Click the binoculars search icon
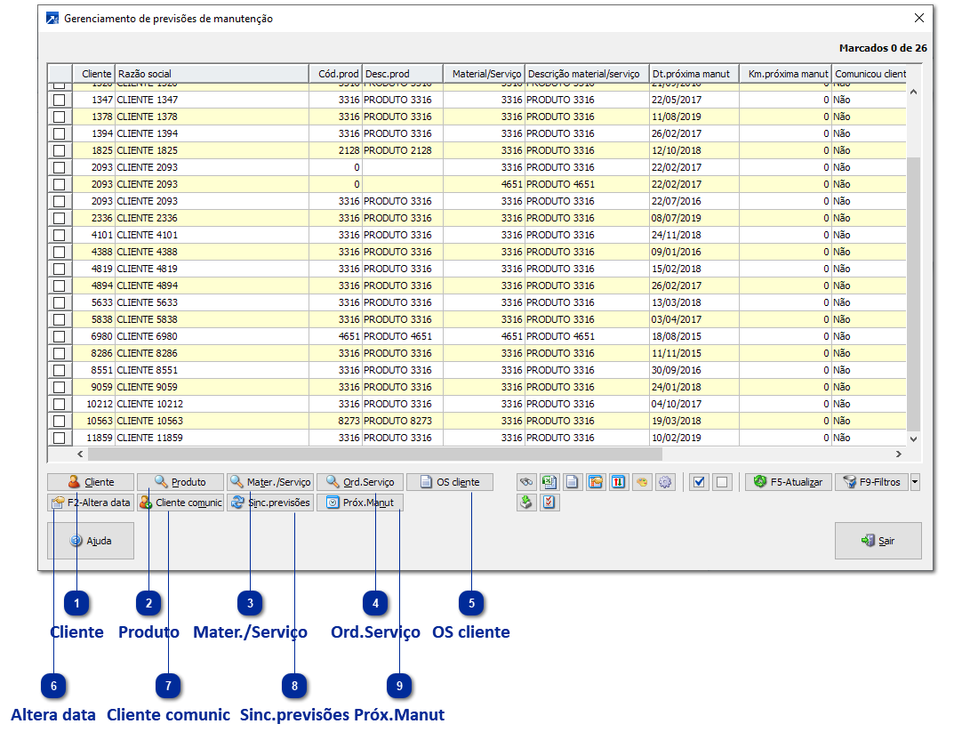 tap(526, 482)
